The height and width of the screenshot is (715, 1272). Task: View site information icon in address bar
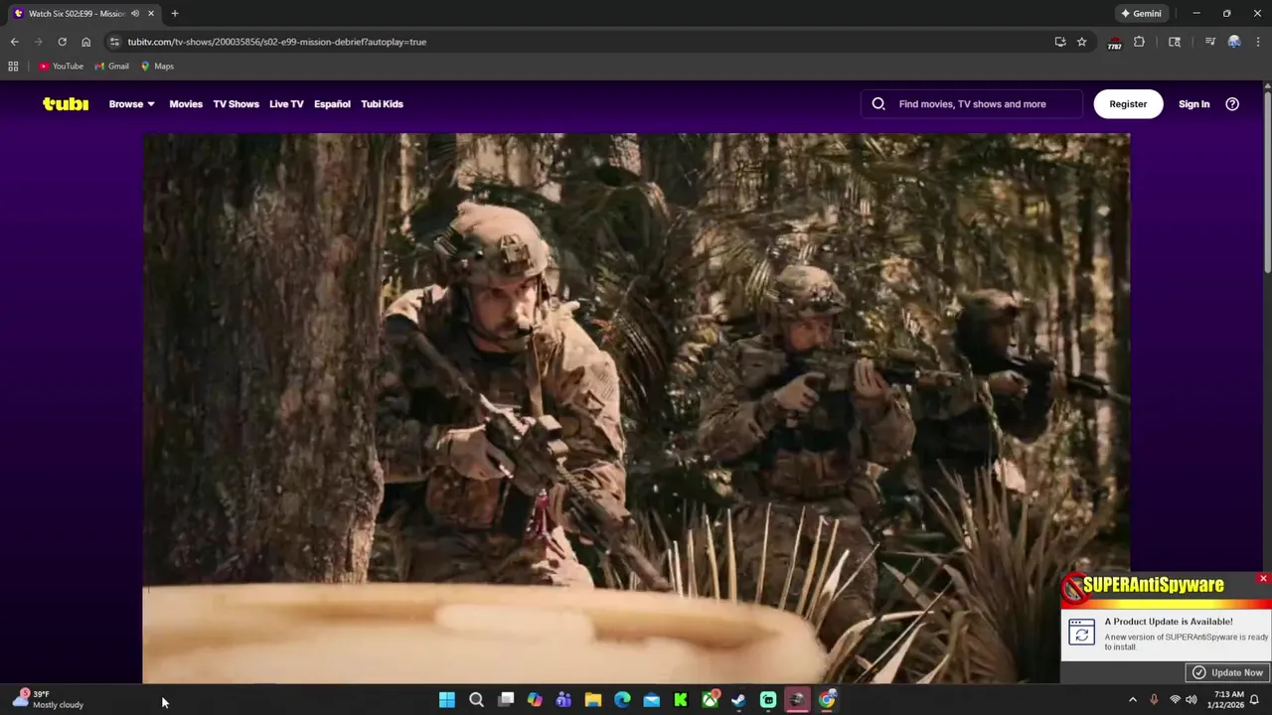114,42
